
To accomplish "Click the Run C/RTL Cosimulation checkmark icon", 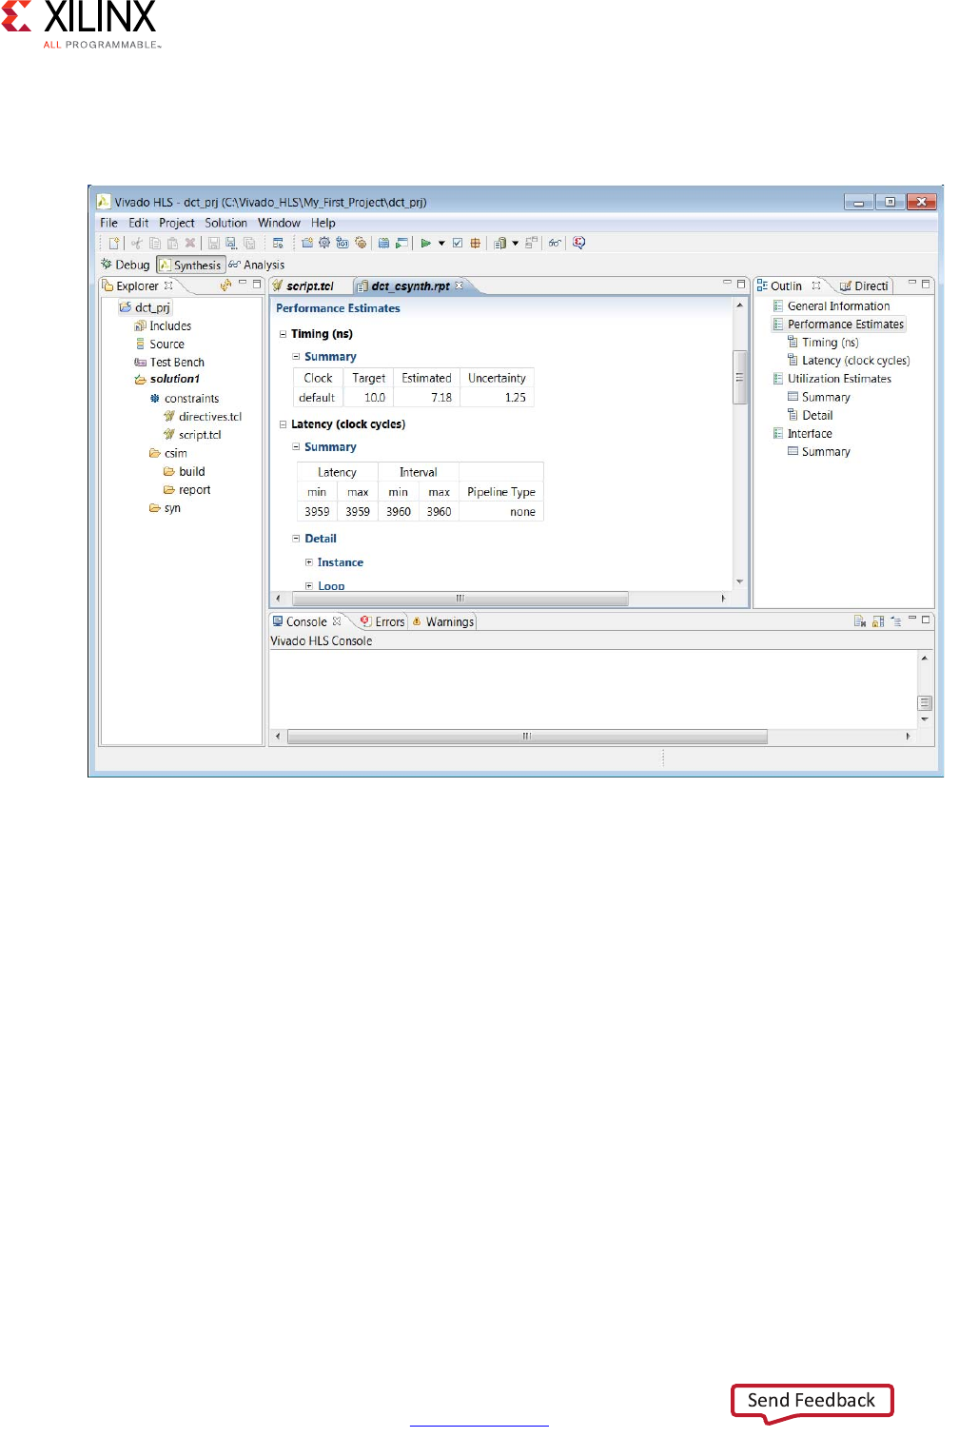I will pyautogui.click(x=458, y=243).
